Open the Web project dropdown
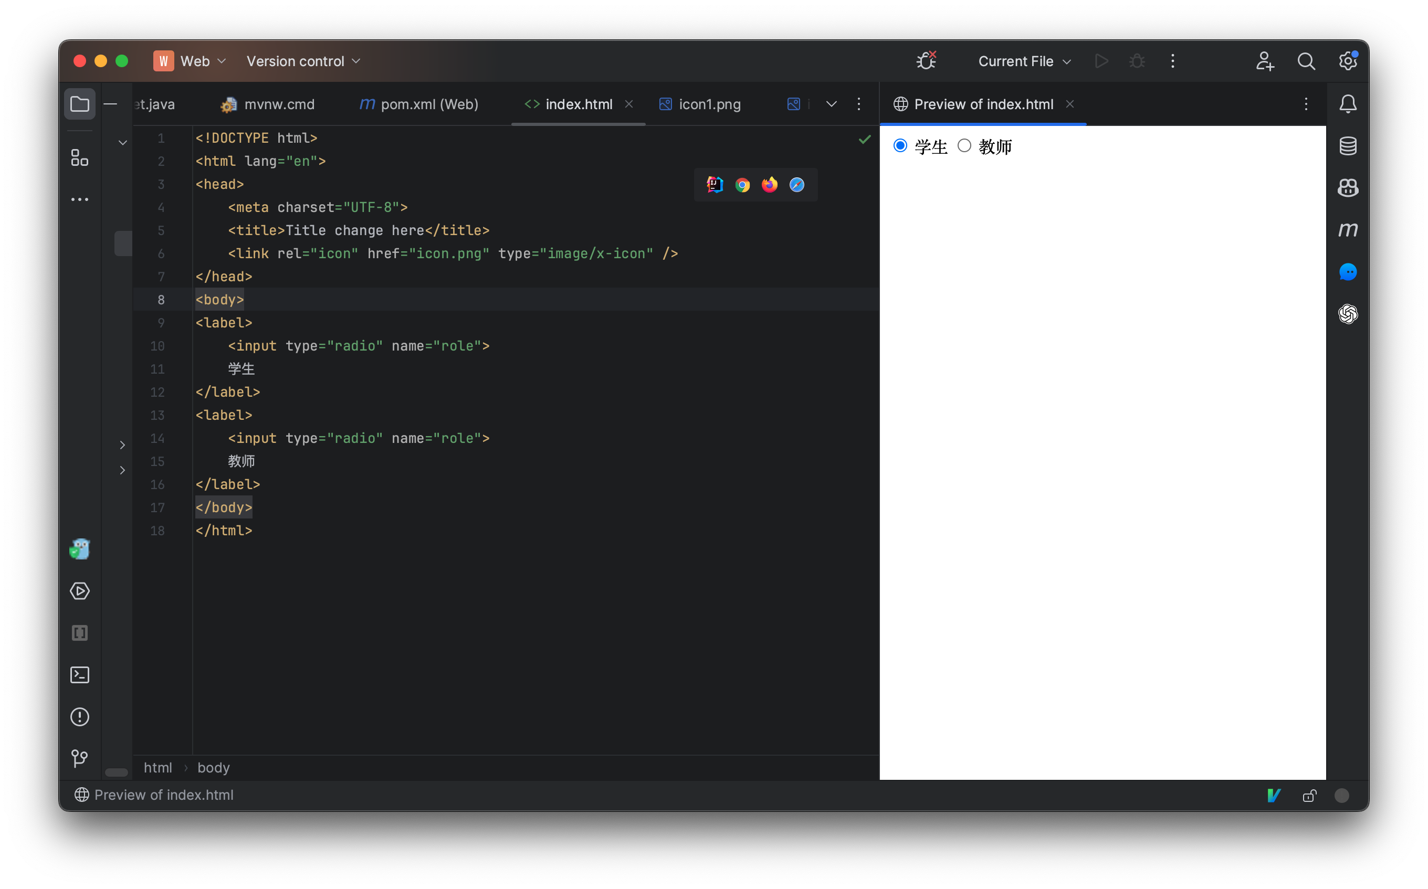Image resolution: width=1428 pixels, height=889 pixels. 191,61
